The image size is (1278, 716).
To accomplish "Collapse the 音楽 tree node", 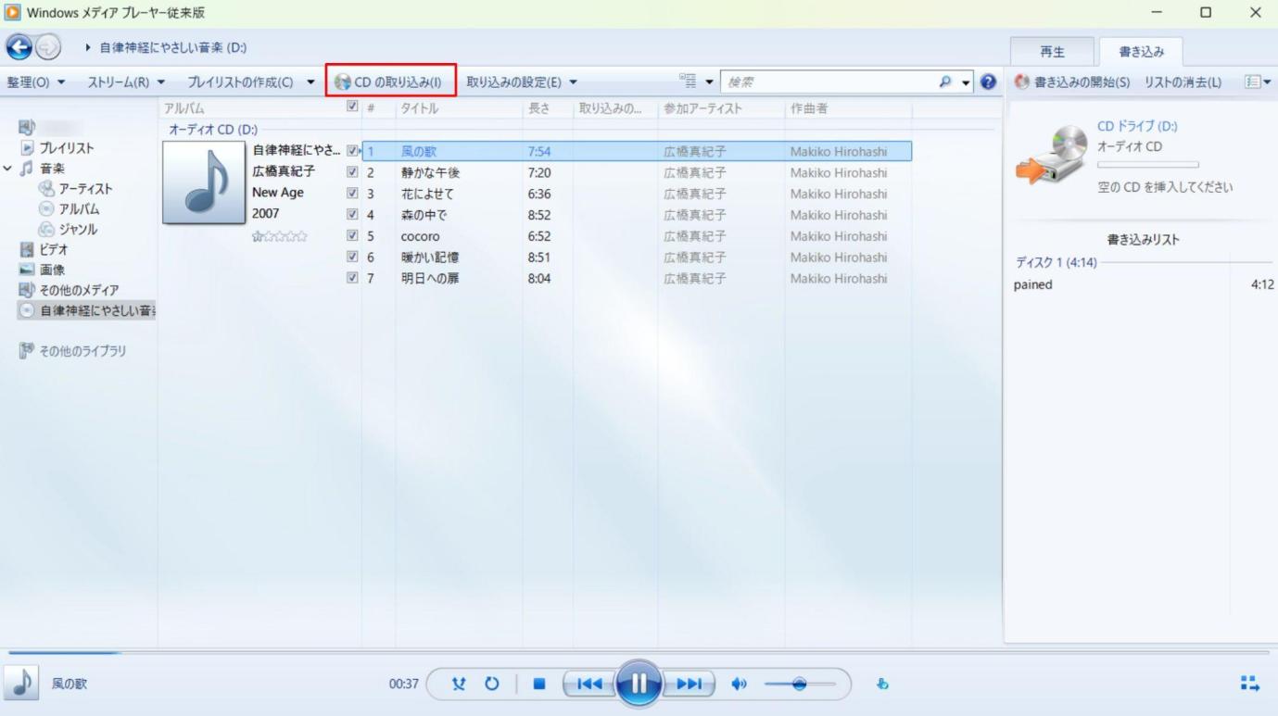I will pos(8,169).
